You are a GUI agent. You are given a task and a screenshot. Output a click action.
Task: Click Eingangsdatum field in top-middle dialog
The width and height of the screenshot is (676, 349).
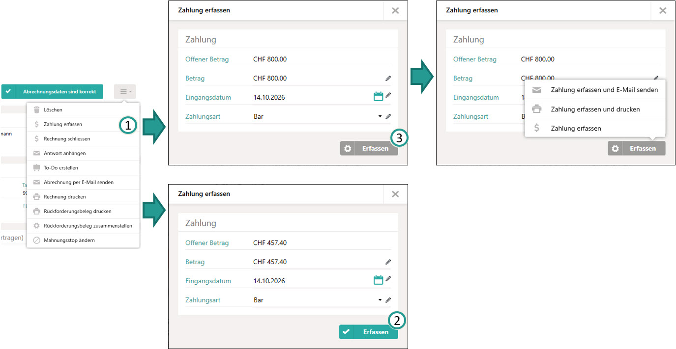(x=322, y=97)
